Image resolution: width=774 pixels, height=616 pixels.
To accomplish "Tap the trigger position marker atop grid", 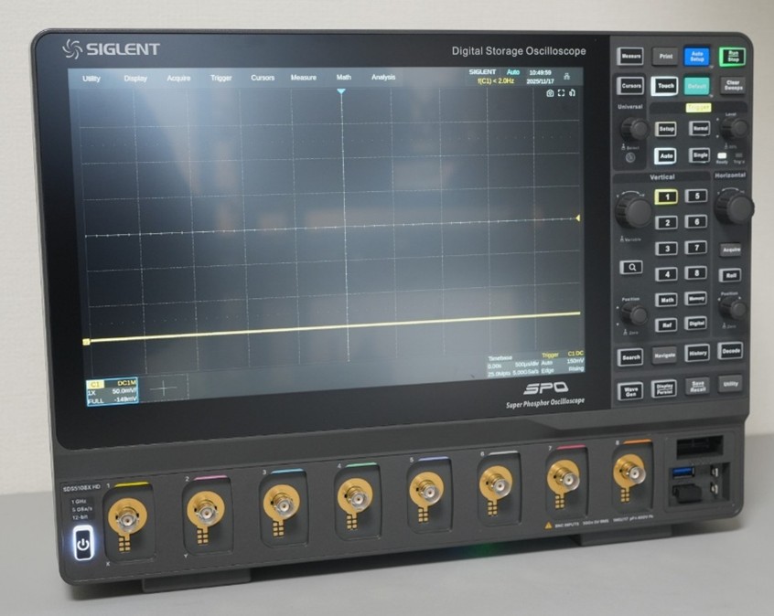I will pyautogui.click(x=341, y=92).
